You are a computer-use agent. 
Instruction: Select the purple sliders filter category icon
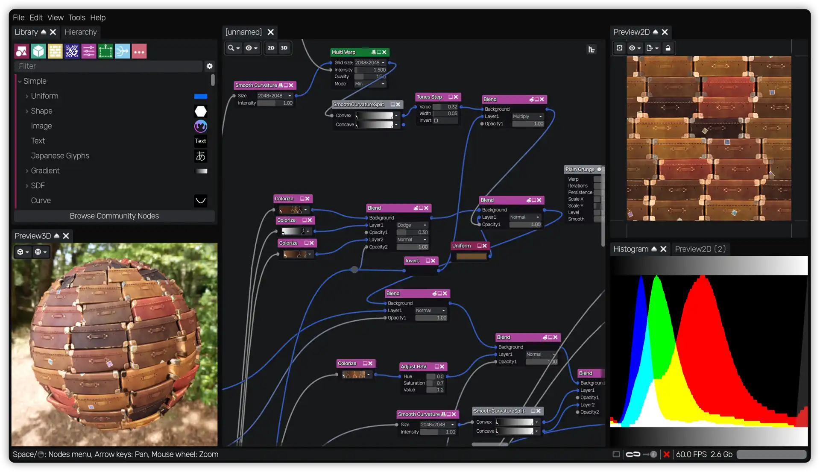88,51
